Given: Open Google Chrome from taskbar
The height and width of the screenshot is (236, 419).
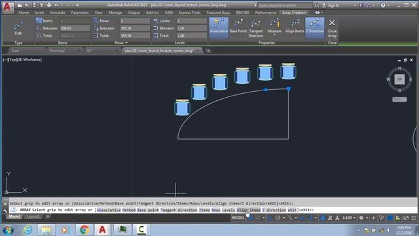Looking at the screenshot, I should tap(84, 230).
